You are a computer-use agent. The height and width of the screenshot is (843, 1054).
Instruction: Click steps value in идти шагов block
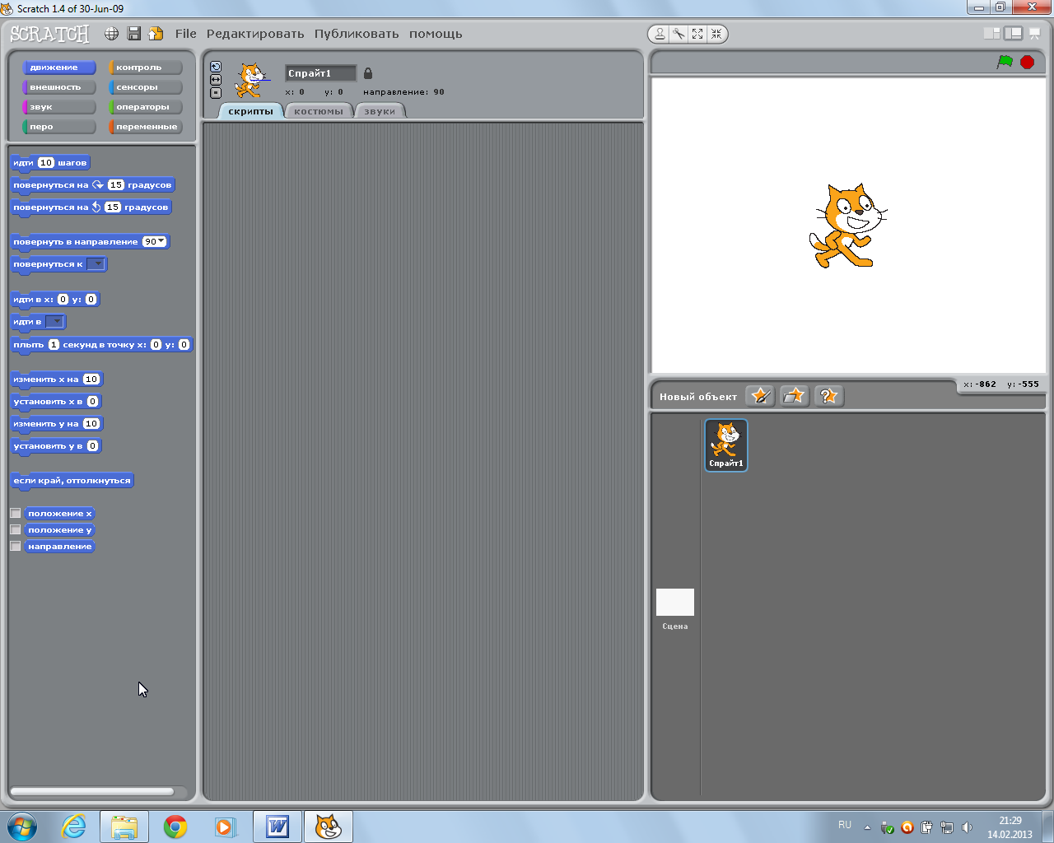point(46,163)
